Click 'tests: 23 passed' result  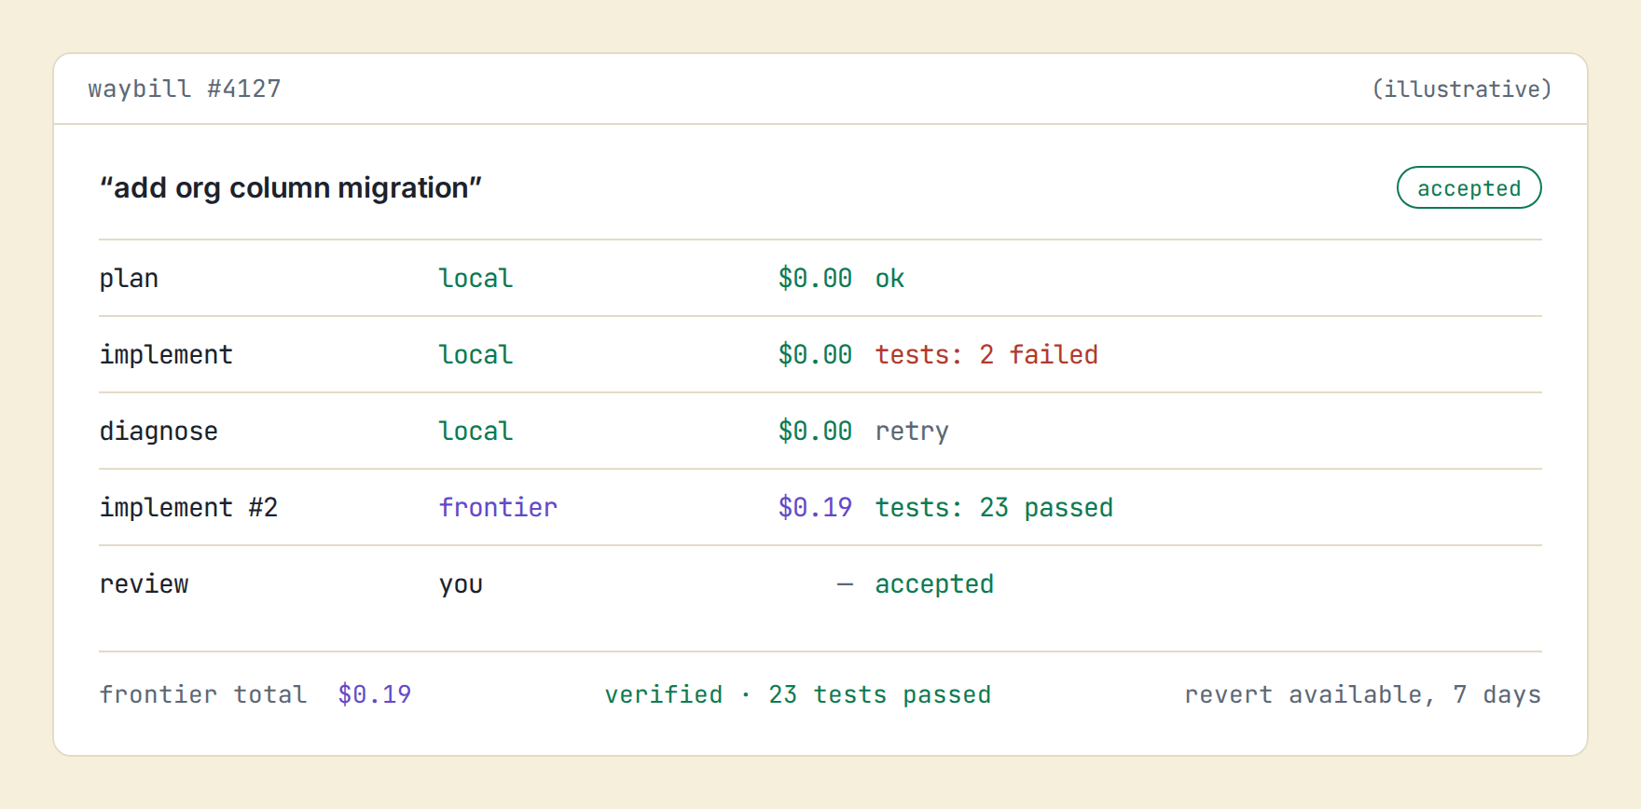tap(994, 508)
